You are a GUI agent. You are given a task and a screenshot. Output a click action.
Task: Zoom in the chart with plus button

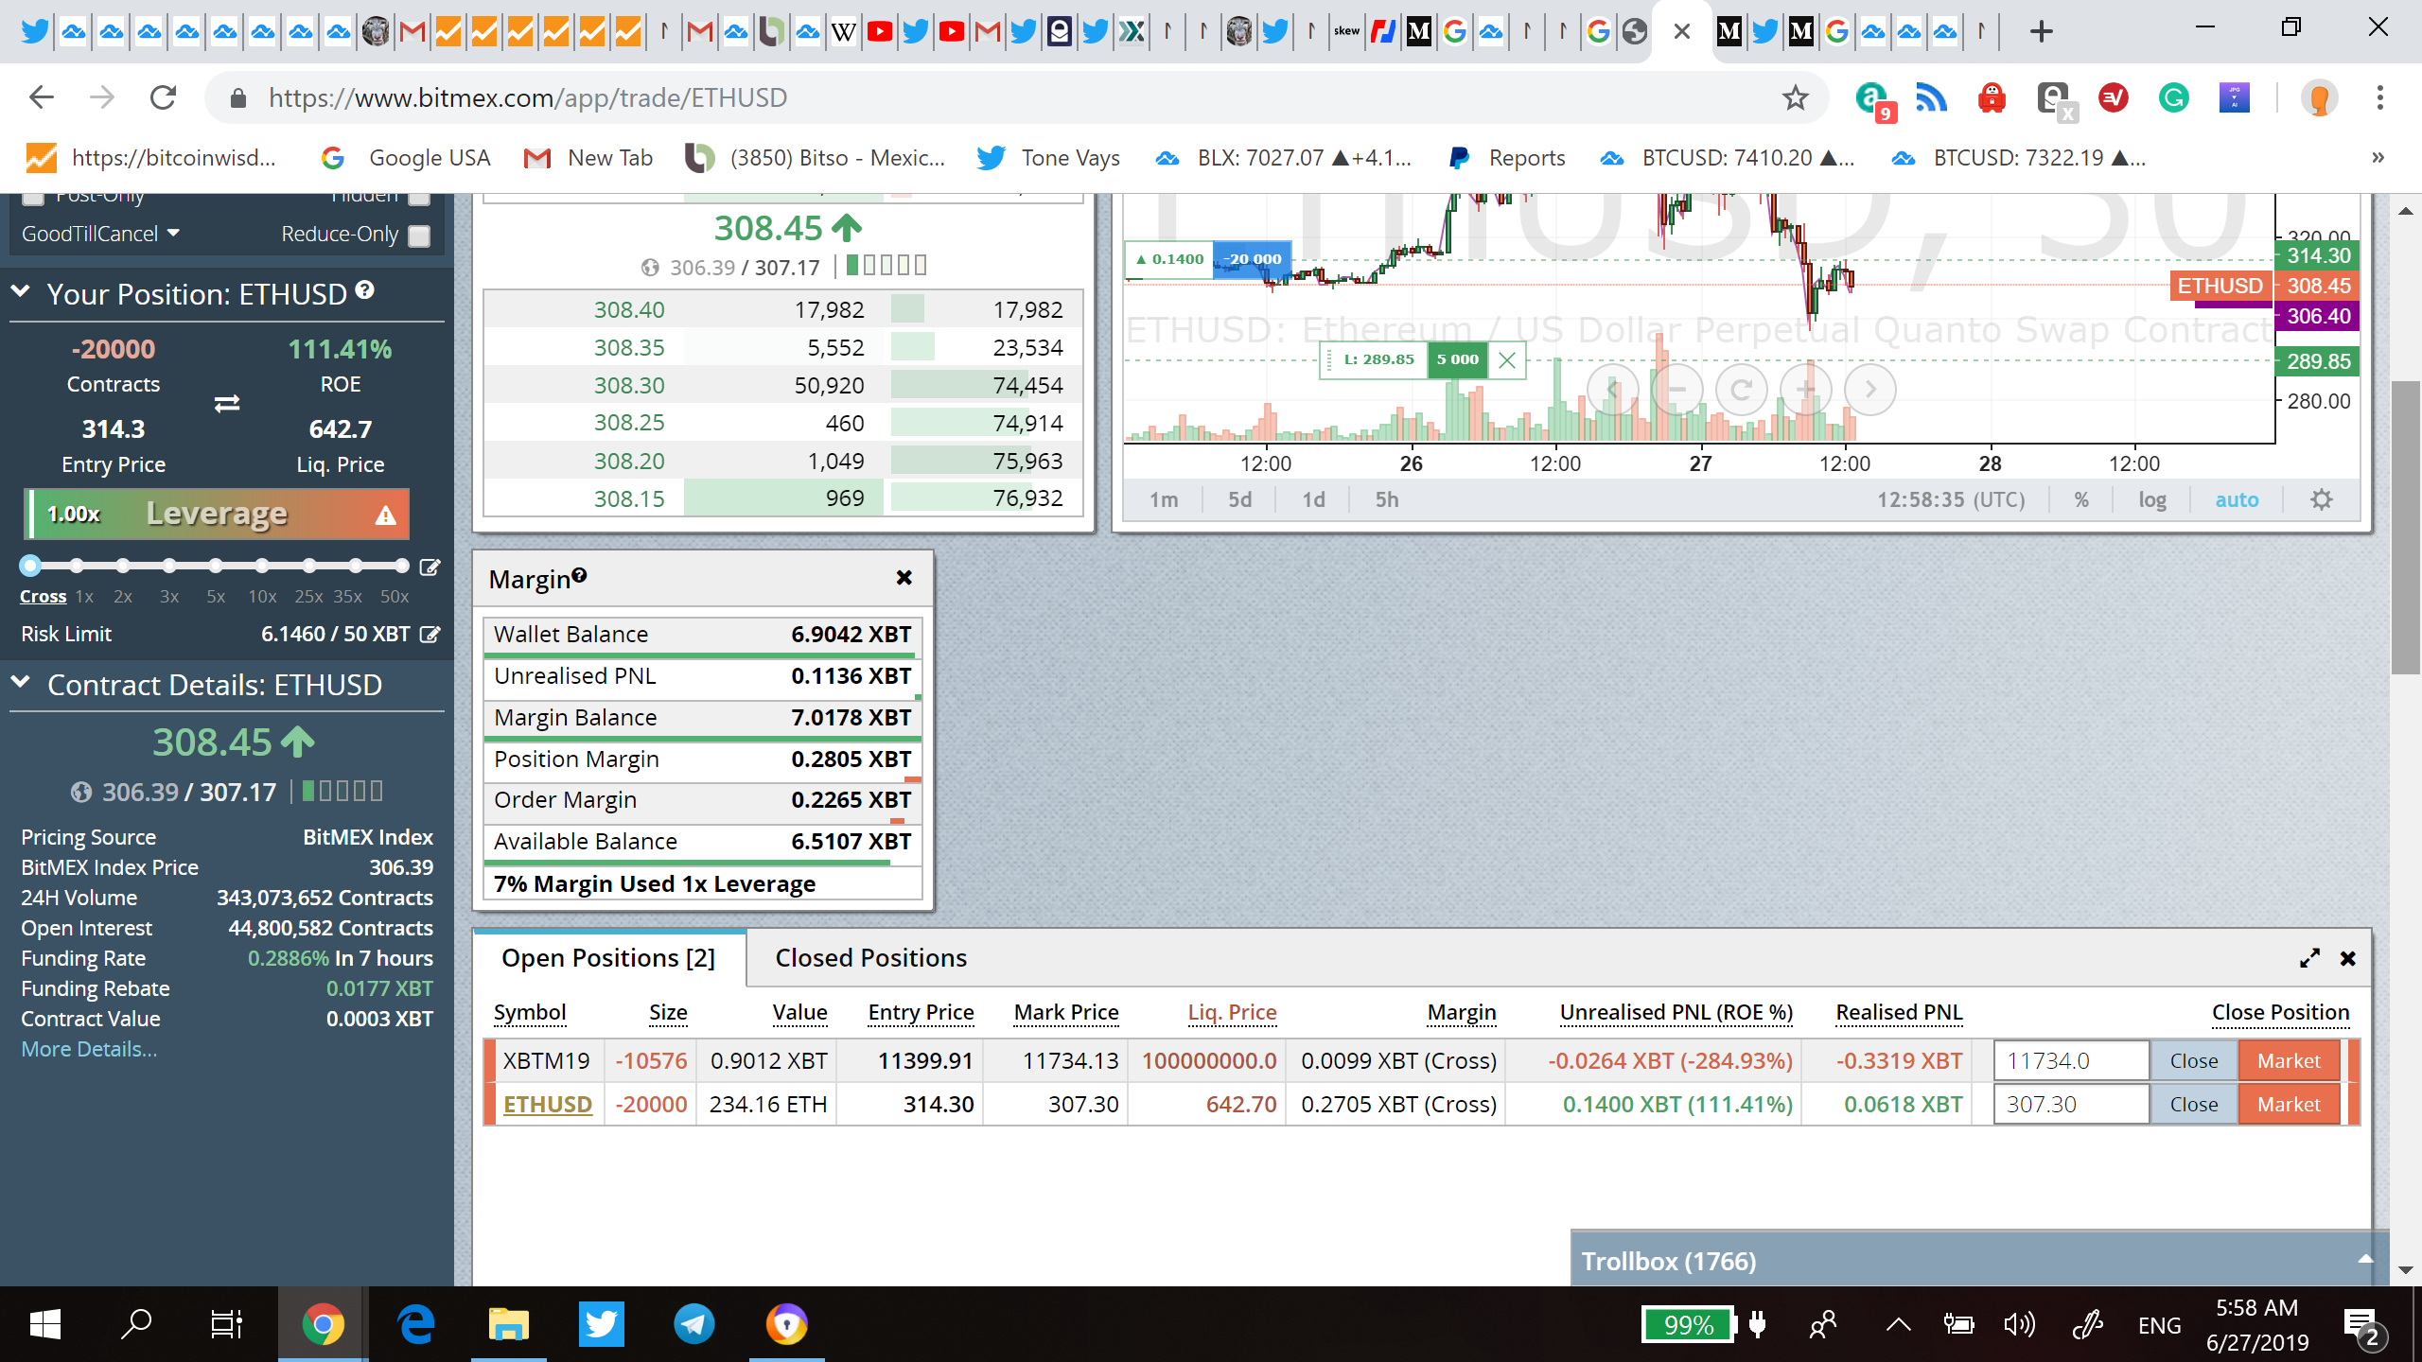1806,390
